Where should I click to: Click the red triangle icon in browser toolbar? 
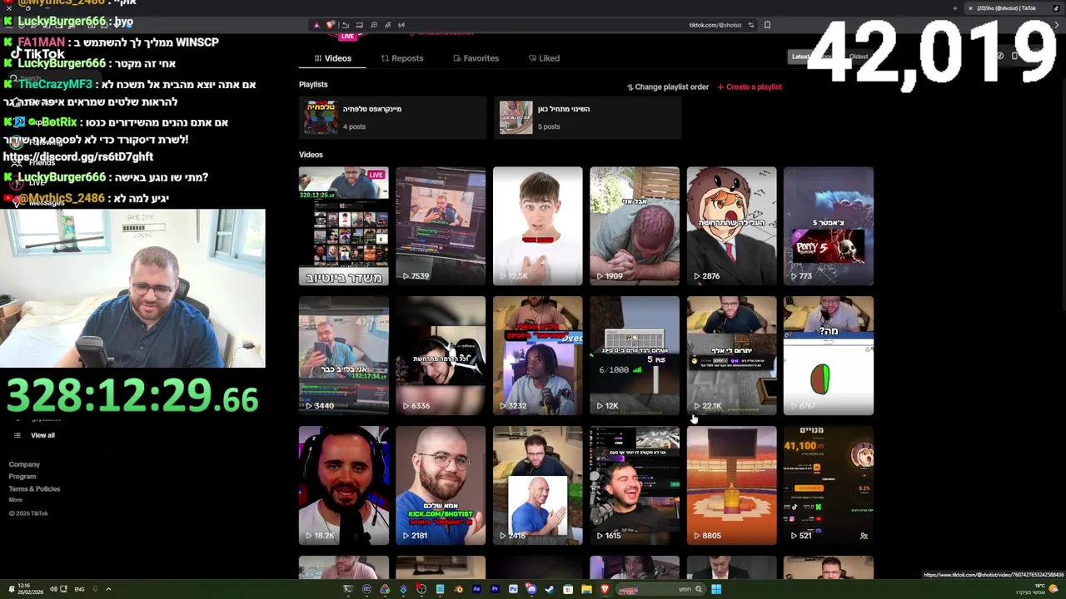point(316,25)
